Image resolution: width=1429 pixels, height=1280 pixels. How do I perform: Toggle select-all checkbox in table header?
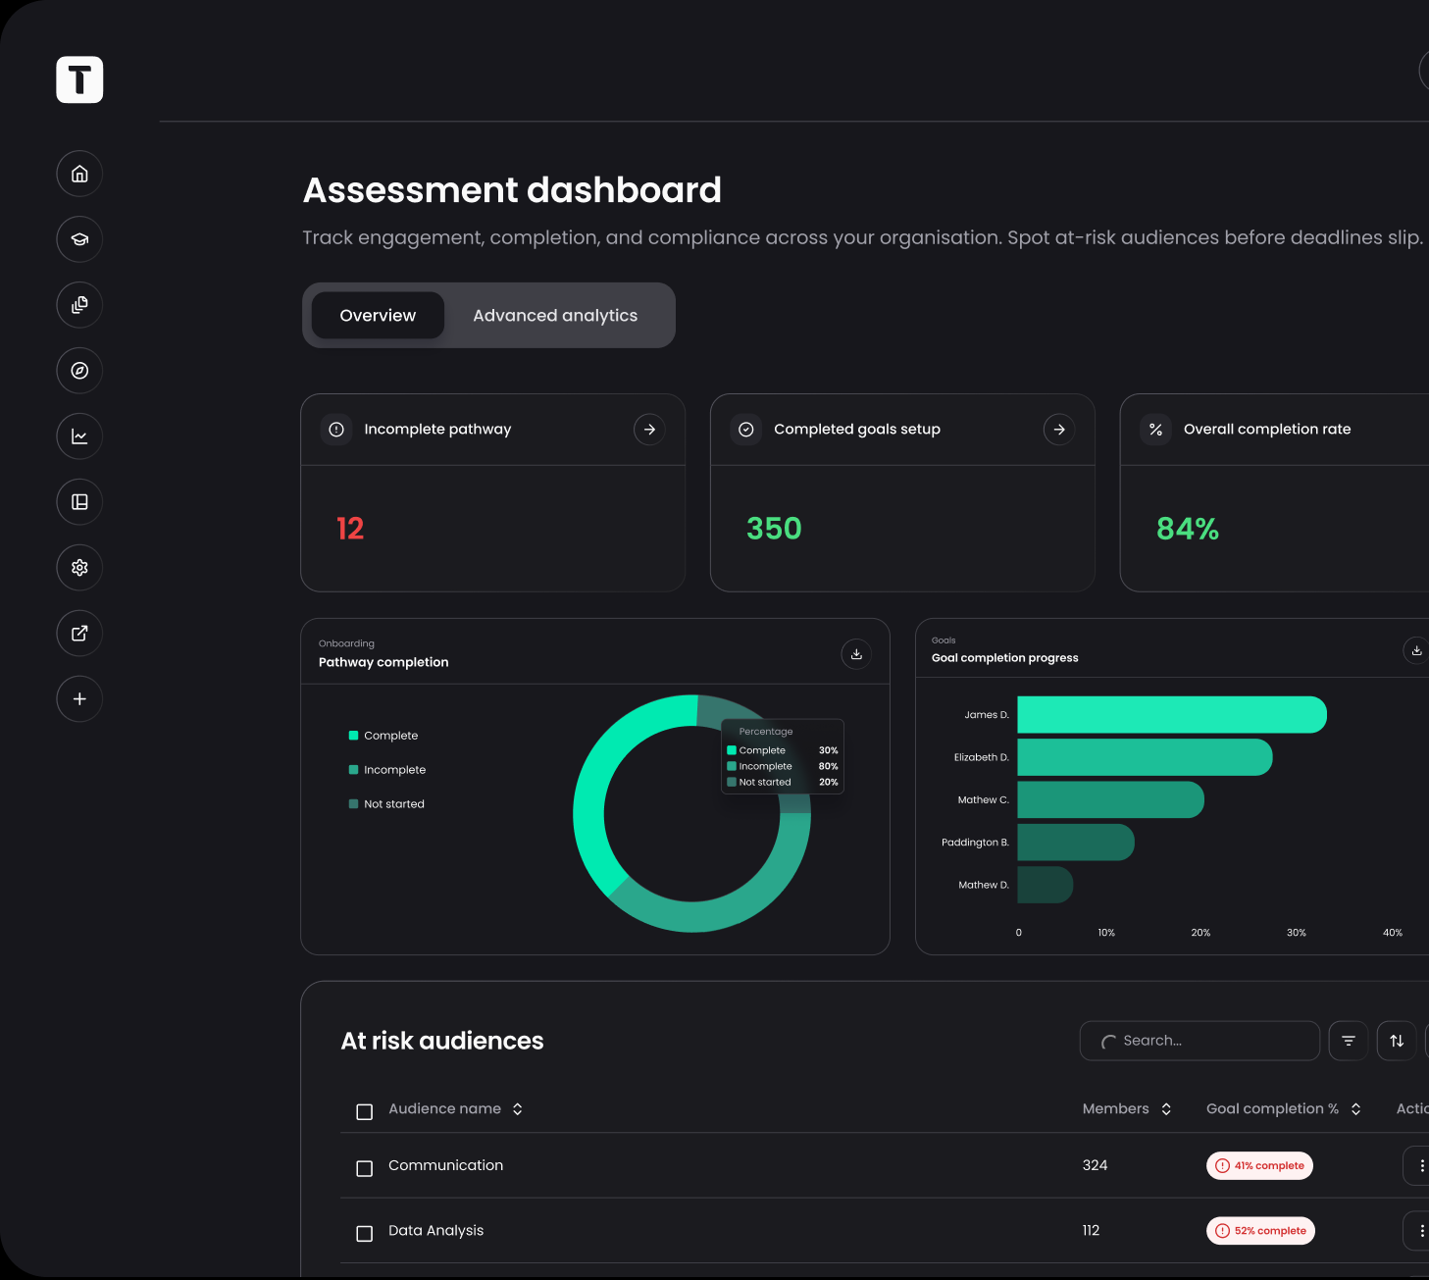click(365, 1112)
